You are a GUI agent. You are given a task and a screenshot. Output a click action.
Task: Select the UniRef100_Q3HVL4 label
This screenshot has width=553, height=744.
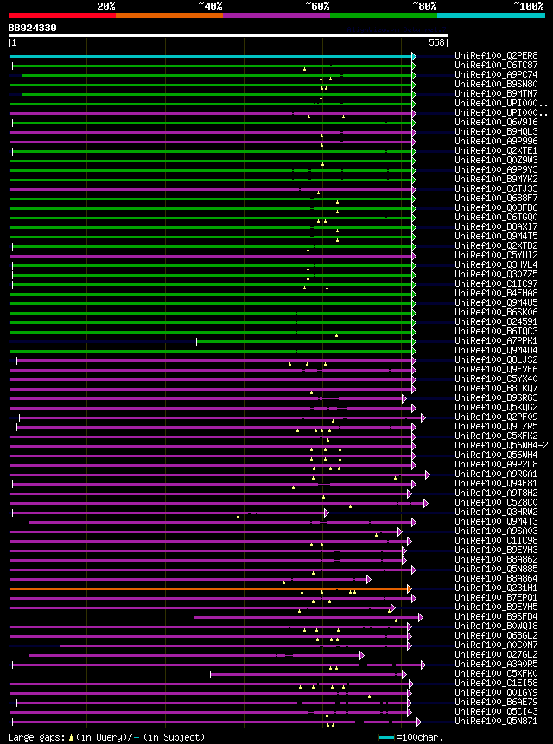[496, 264]
